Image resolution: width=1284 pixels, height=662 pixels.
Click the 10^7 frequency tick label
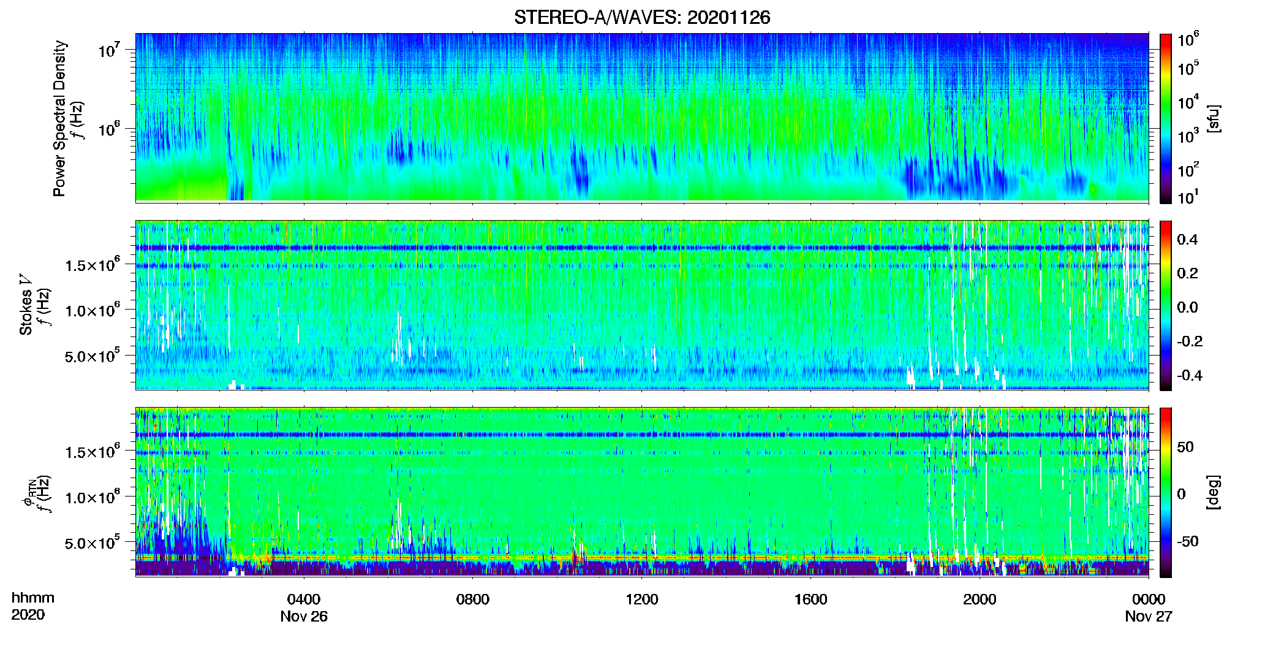(x=110, y=50)
